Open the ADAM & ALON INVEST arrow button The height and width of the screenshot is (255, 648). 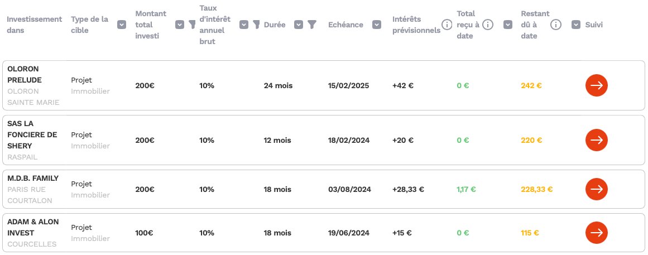pos(596,233)
